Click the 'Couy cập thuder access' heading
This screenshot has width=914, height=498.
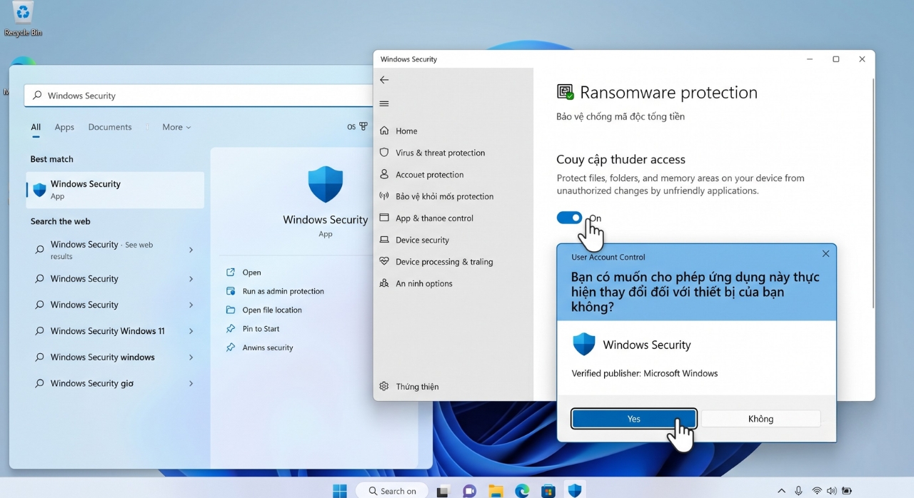621,159
